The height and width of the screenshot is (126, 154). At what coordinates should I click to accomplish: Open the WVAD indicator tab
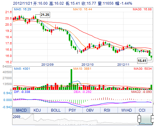click(x=127, y=110)
